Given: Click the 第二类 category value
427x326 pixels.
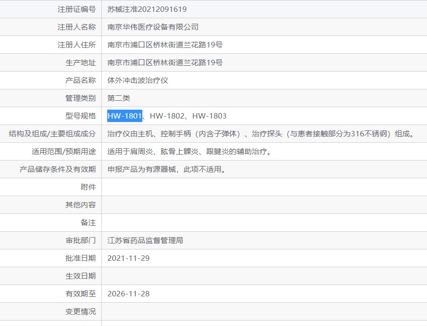Looking at the screenshot, I should (x=119, y=98).
